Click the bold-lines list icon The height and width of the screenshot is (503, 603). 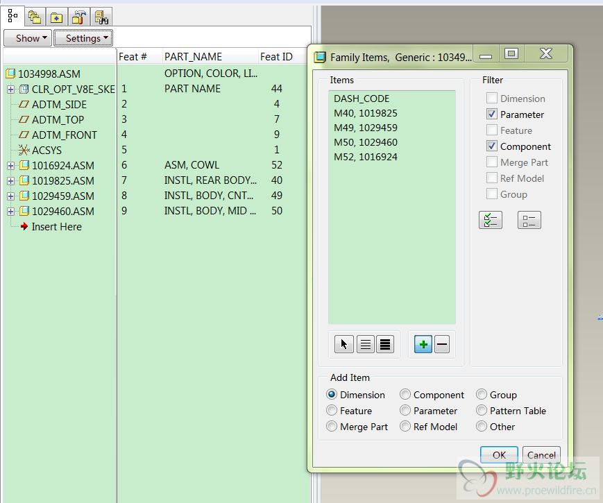(385, 344)
